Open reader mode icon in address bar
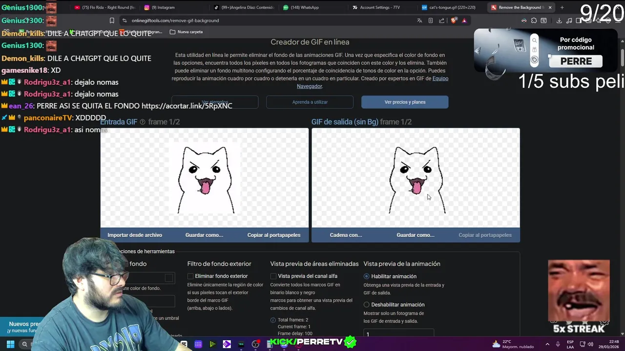The image size is (625, 351). (430, 20)
